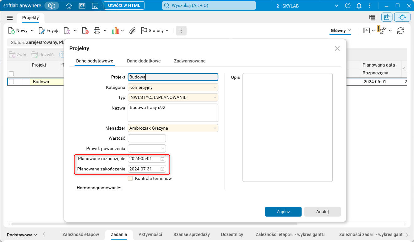Click the Rozwiń expand button

(43, 55)
